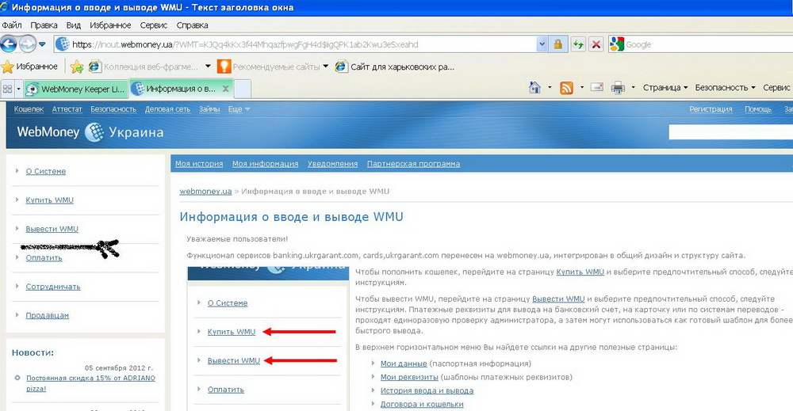Expand the tab list dropdown arrow
Screen dimensions: 793x411
point(19,89)
